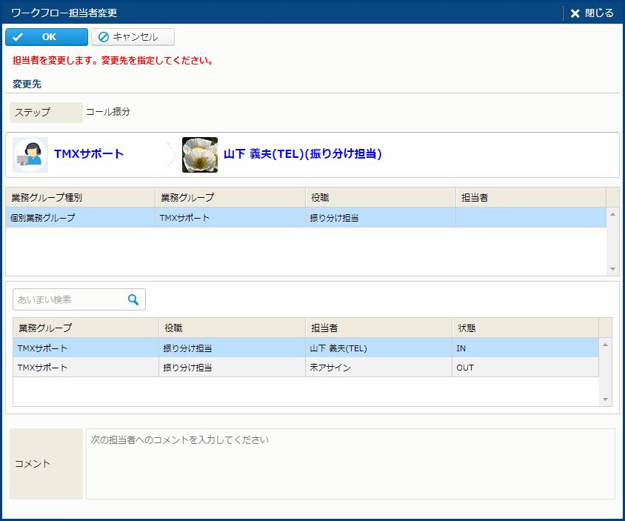Click the white flower avatar thumbnail
Viewport: 625px width, 521px height.
click(x=200, y=155)
